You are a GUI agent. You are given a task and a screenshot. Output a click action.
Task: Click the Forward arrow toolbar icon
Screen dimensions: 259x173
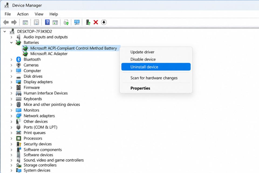click(x=14, y=22)
